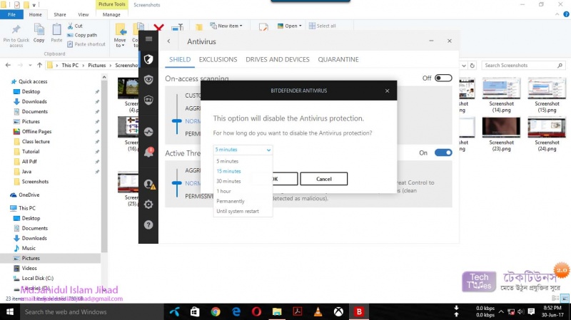Open the Privacy eye-shield sidebar icon
Screen dimensions: 571x320
point(148,80)
